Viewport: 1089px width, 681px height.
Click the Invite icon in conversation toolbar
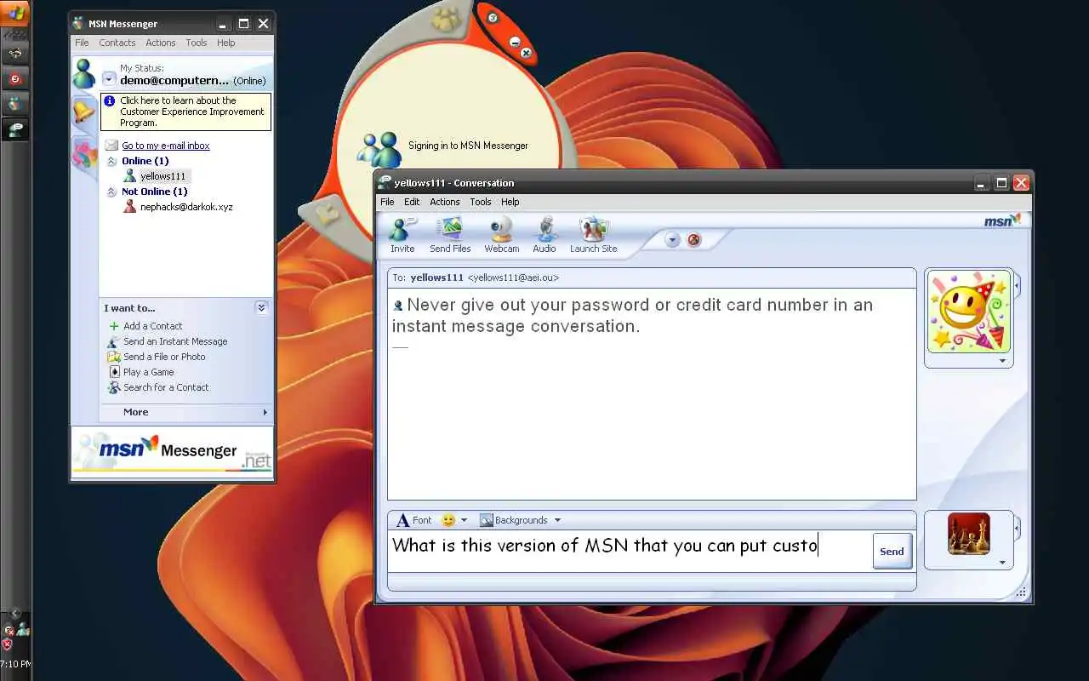pyautogui.click(x=402, y=229)
